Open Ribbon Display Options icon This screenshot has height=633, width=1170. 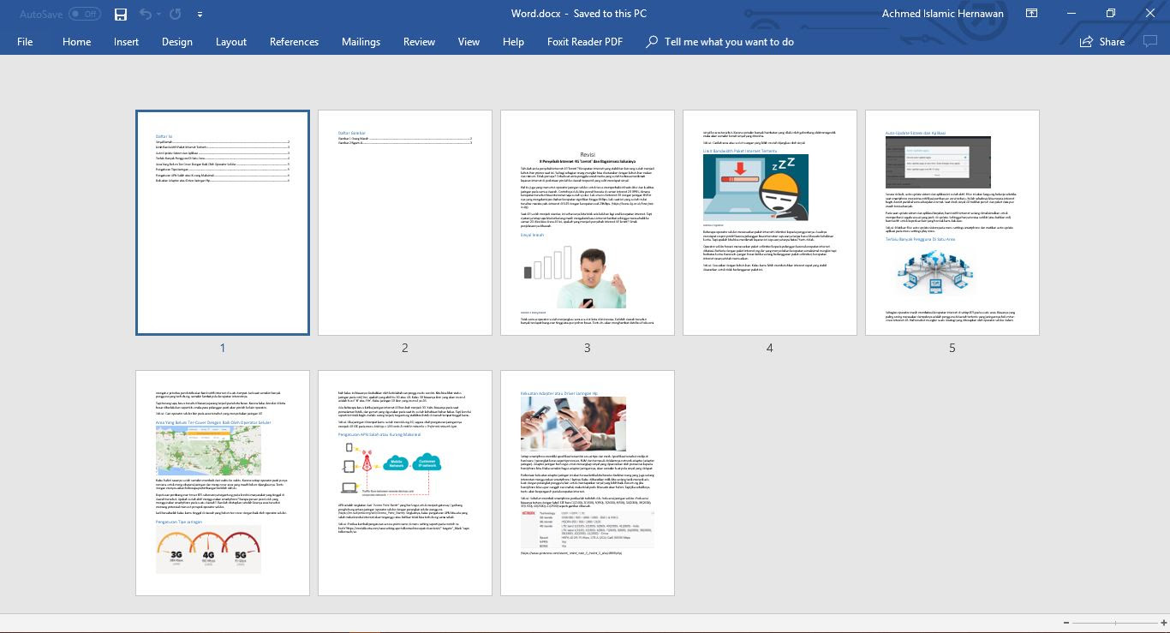(1031, 14)
